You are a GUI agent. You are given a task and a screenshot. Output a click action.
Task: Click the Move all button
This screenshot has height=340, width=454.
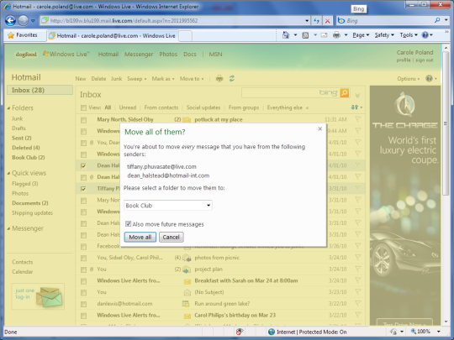(140, 237)
